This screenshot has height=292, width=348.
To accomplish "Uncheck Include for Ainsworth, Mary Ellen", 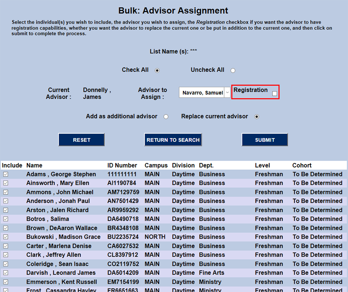I will (x=5, y=183).
